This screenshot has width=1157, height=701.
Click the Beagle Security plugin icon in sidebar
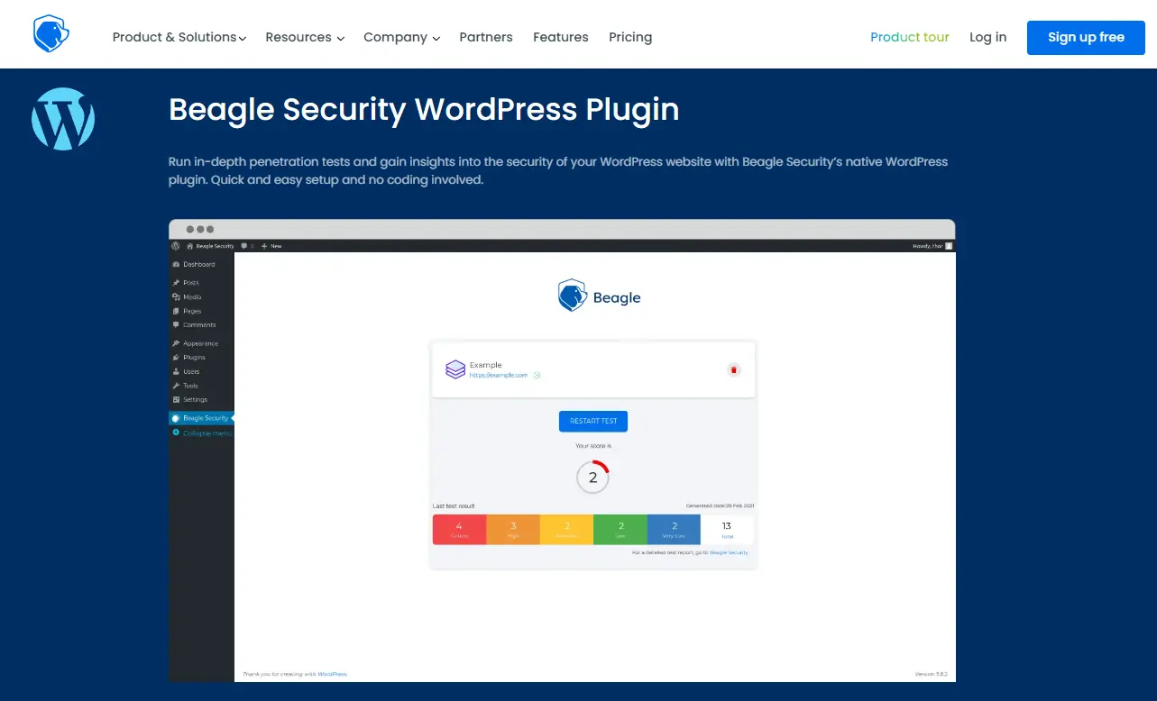click(176, 418)
